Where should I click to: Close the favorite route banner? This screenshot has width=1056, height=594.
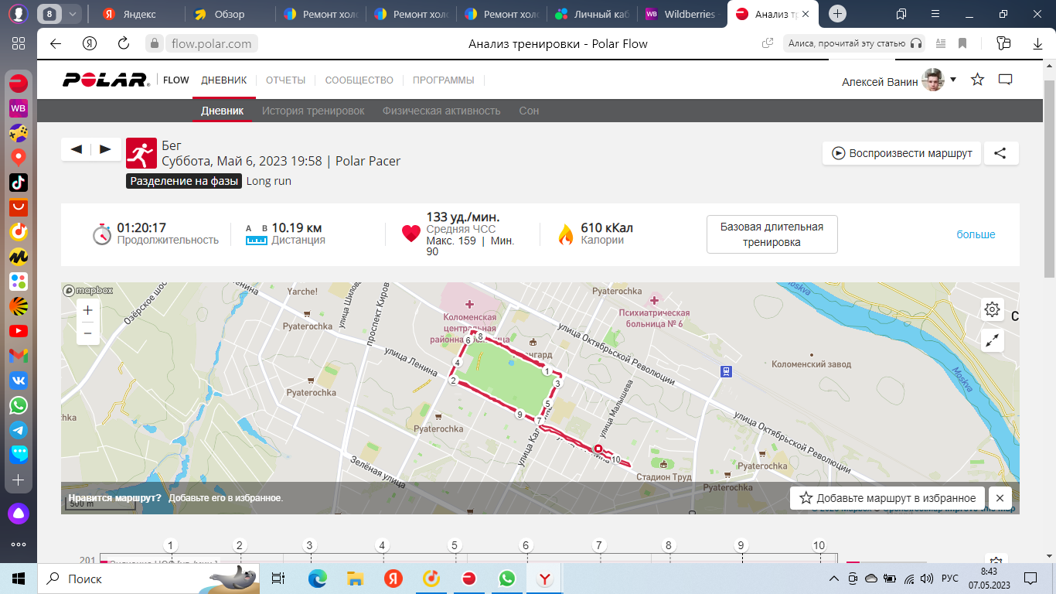click(x=1000, y=498)
